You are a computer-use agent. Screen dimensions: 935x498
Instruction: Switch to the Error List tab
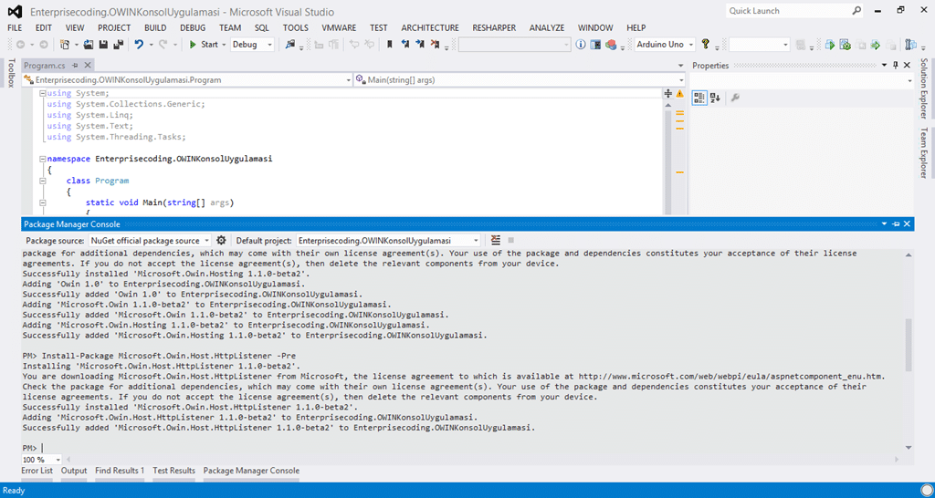[x=37, y=471]
